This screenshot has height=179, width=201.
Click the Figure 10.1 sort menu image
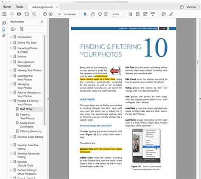click(146, 145)
